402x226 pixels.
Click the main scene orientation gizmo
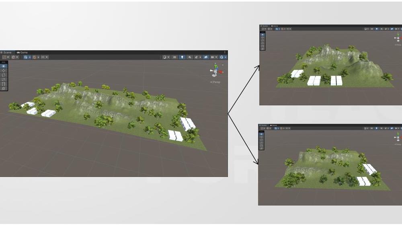(216, 70)
